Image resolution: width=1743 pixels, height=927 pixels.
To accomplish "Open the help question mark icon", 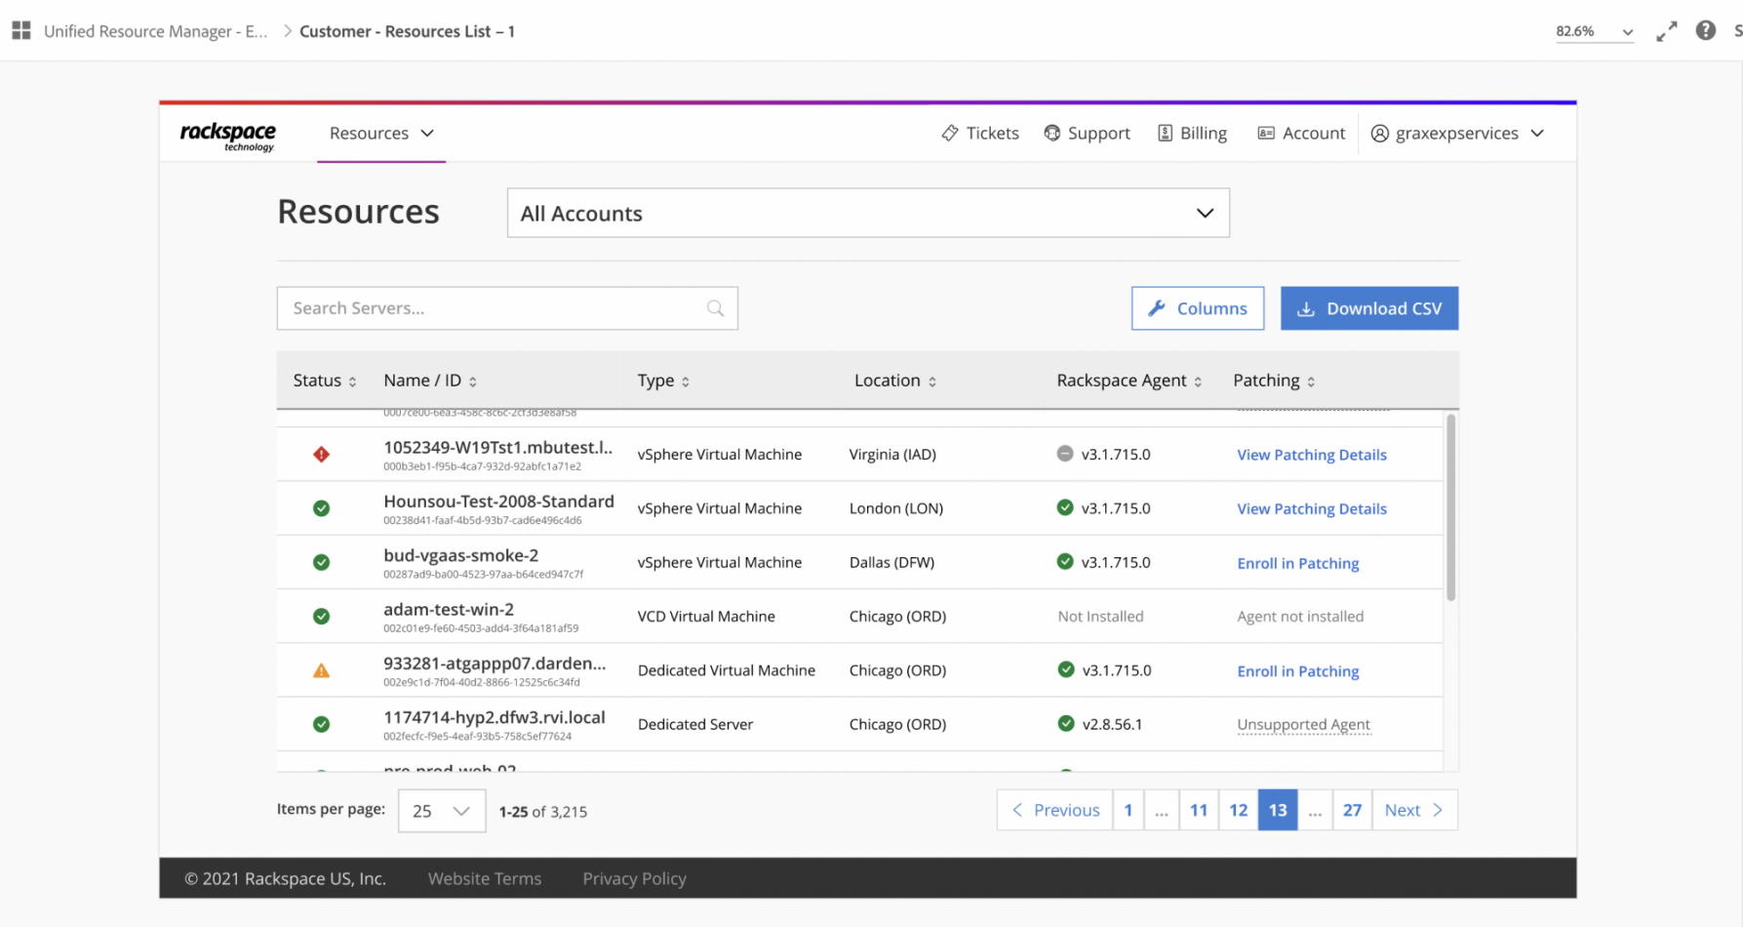I will coord(1705,31).
